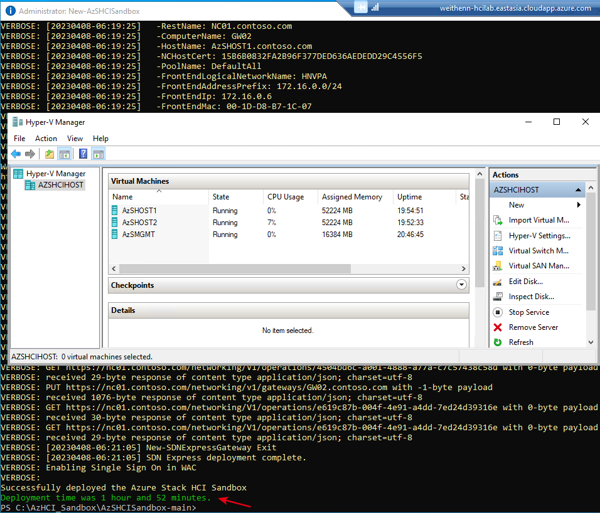This screenshot has height=513, width=600.
Task: Click the AzSMGMT memory value 16384 MB
Action: click(x=337, y=234)
